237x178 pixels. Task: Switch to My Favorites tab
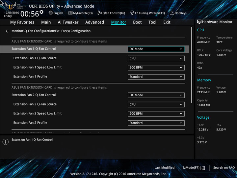click(22, 22)
